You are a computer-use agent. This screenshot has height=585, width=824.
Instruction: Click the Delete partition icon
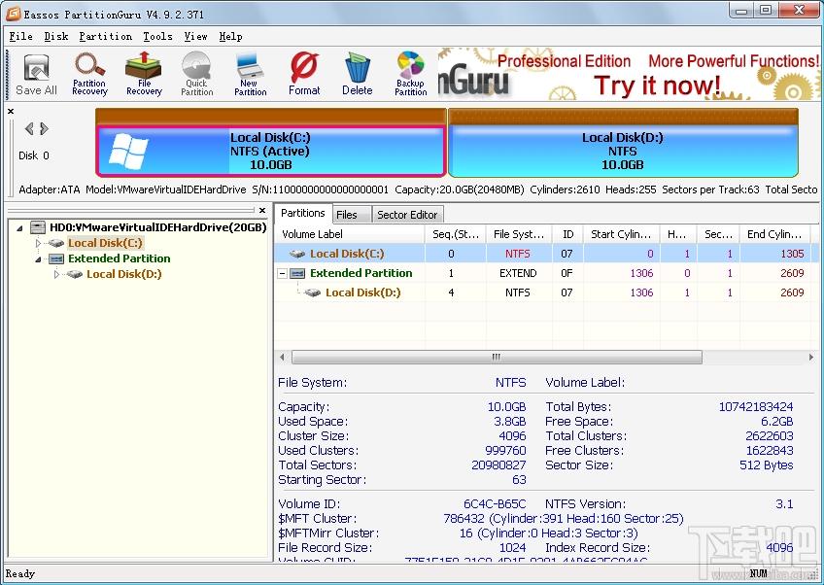pos(358,74)
